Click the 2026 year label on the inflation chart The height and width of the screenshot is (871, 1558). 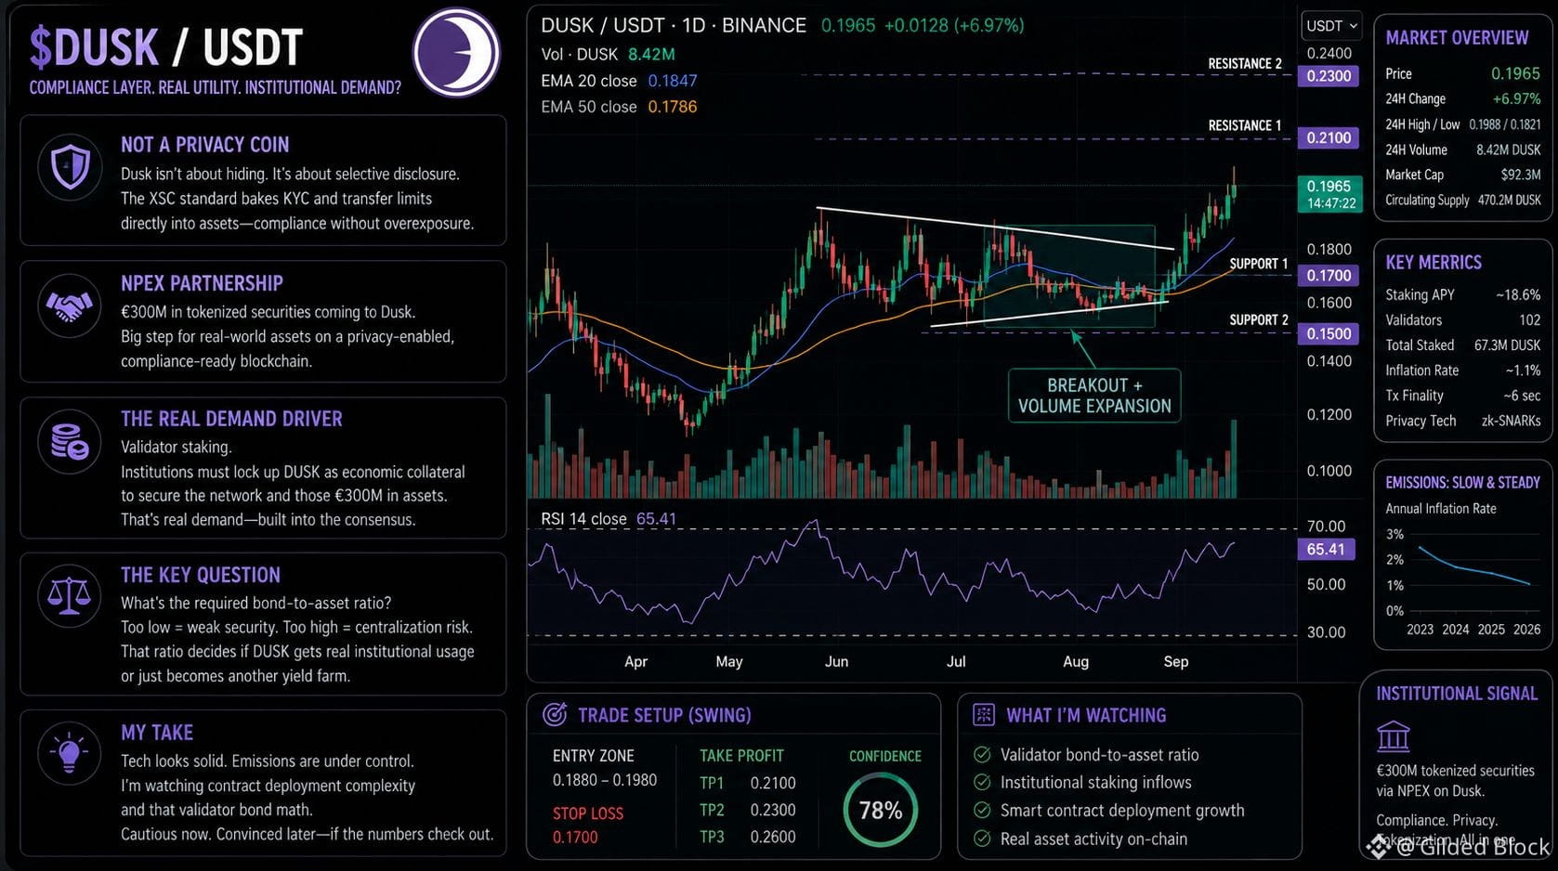[x=1526, y=630]
